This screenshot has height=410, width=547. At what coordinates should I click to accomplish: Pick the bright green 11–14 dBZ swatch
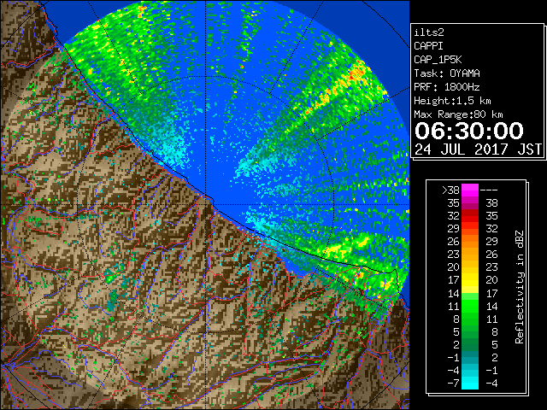pyautogui.click(x=470, y=306)
